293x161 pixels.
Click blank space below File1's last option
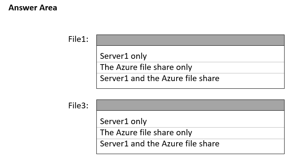coord(190,86)
